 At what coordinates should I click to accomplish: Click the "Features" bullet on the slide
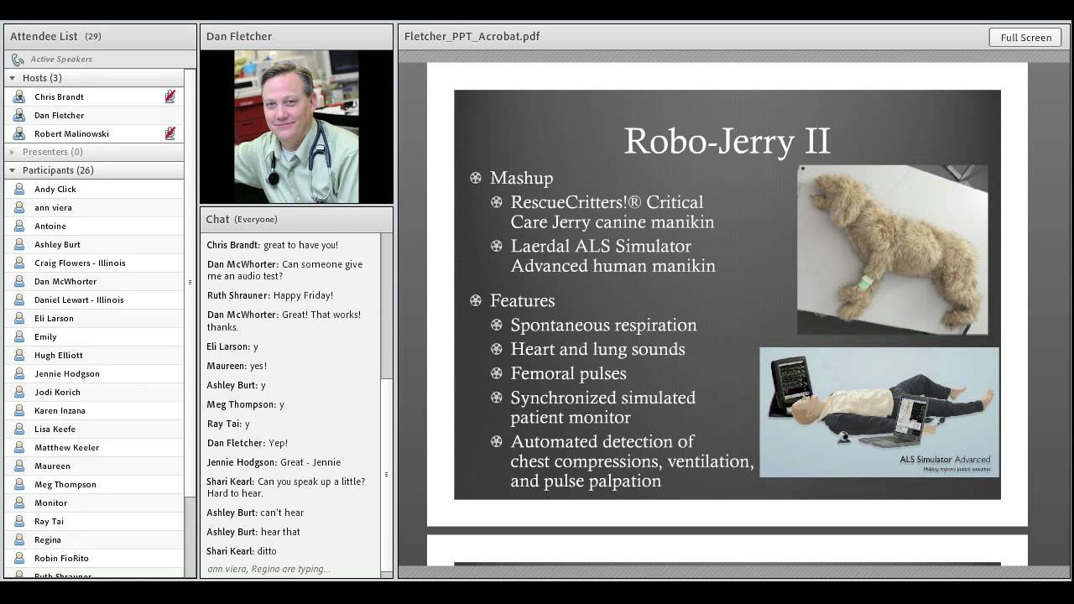pos(523,300)
